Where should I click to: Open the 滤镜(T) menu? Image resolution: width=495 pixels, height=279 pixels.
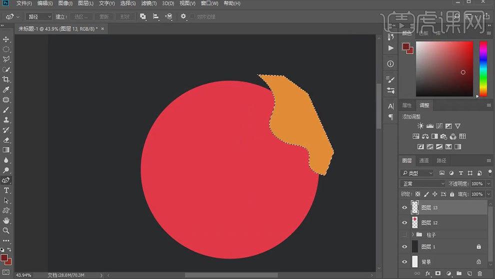[148, 3]
